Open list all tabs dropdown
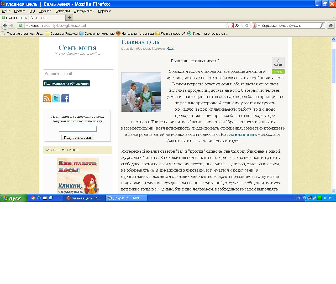This screenshot has width=336, height=284. [333, 18]
